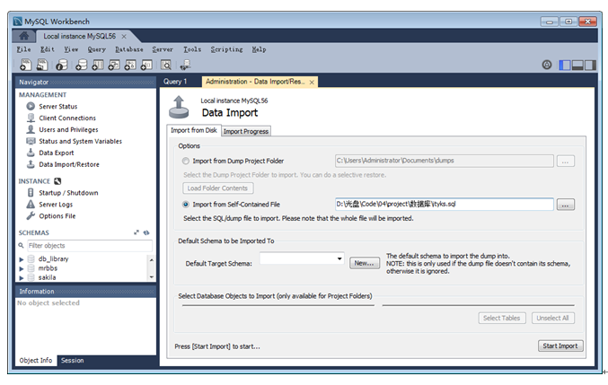Click the self-contained file path field

(x=444, y=204)
